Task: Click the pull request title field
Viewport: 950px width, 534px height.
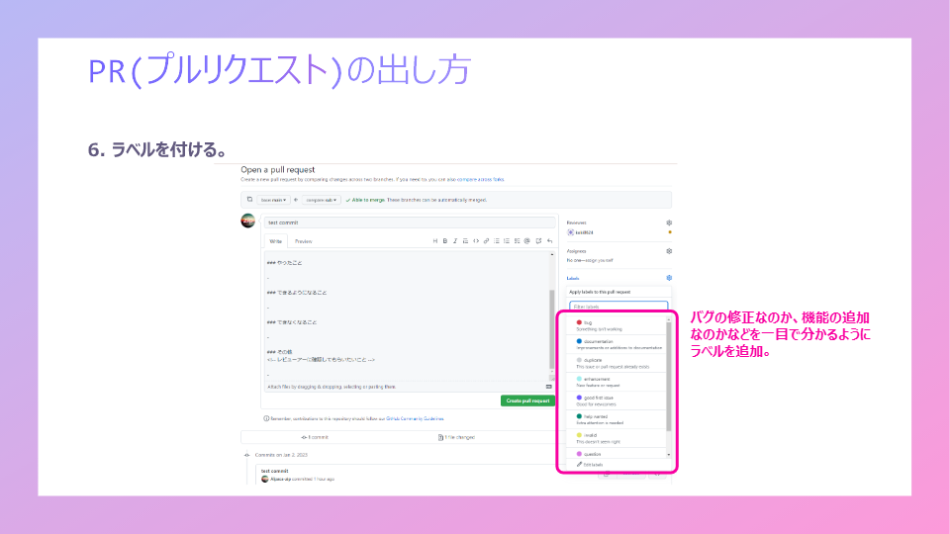Action: pyautogui.click(x=410, y=222)
